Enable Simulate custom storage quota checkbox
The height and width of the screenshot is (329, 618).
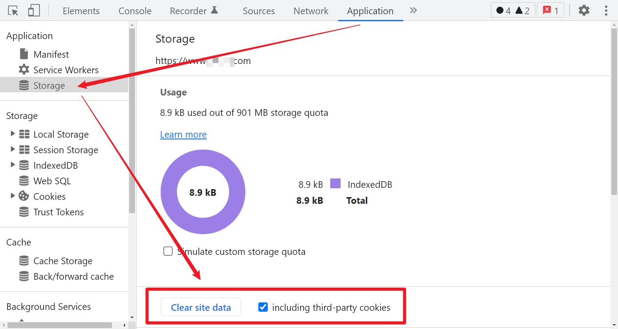pyautogui.click(x=168, y=251)
